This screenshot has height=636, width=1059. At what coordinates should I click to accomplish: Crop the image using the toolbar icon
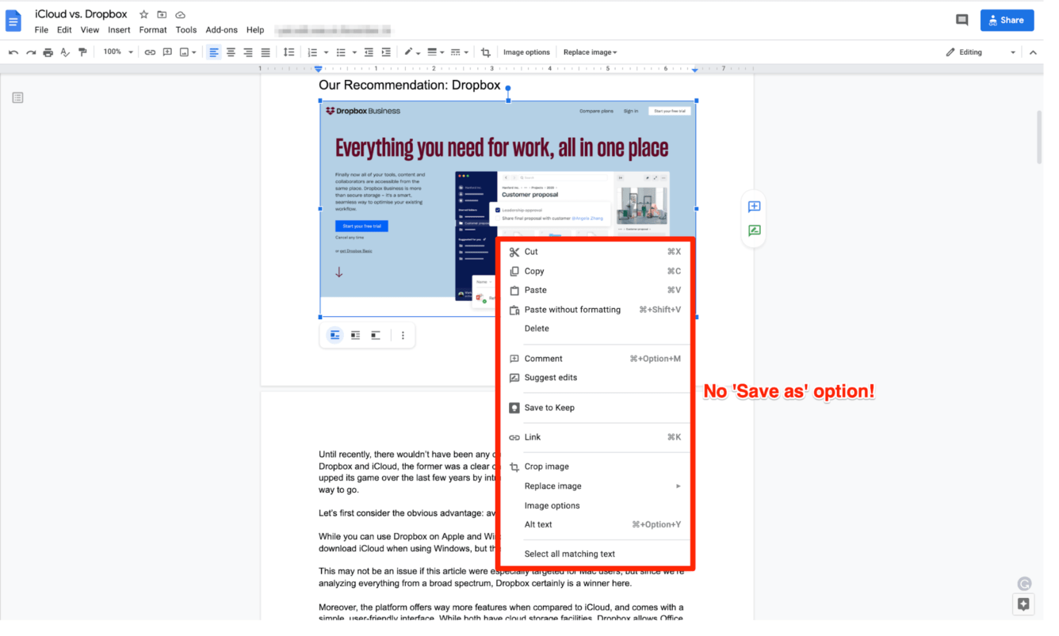tap(485, 51)
